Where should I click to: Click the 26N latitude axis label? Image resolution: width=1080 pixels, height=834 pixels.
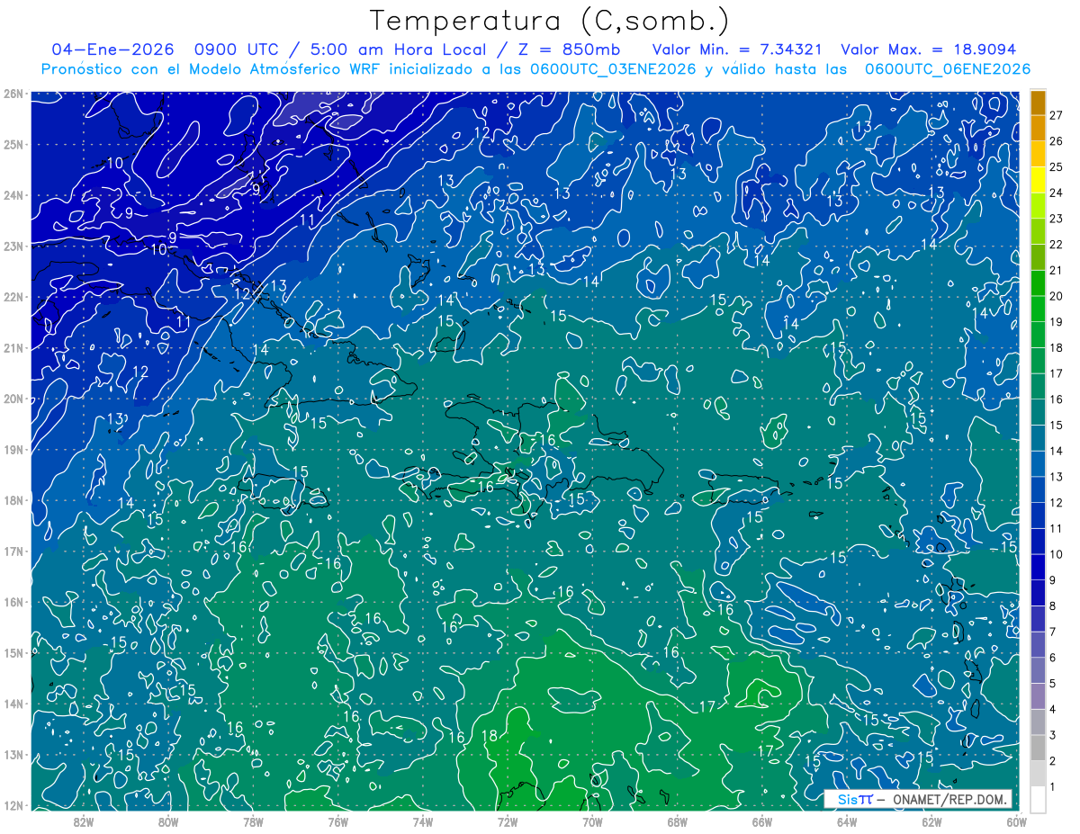13,94
